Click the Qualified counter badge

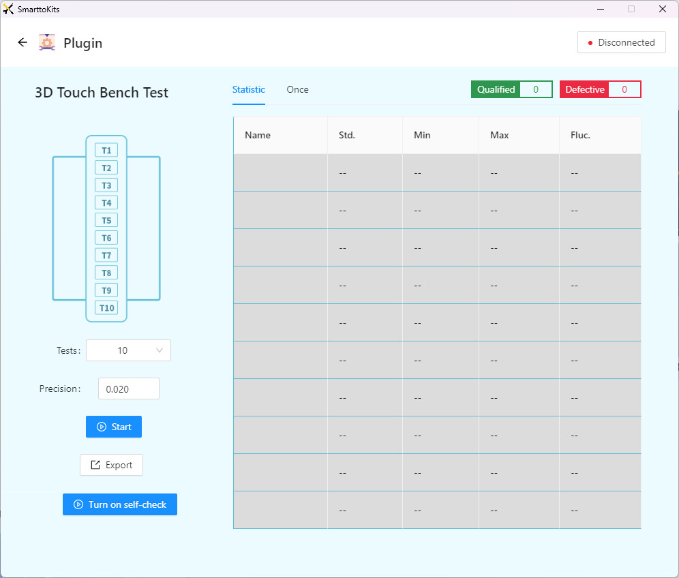[512, 89]
